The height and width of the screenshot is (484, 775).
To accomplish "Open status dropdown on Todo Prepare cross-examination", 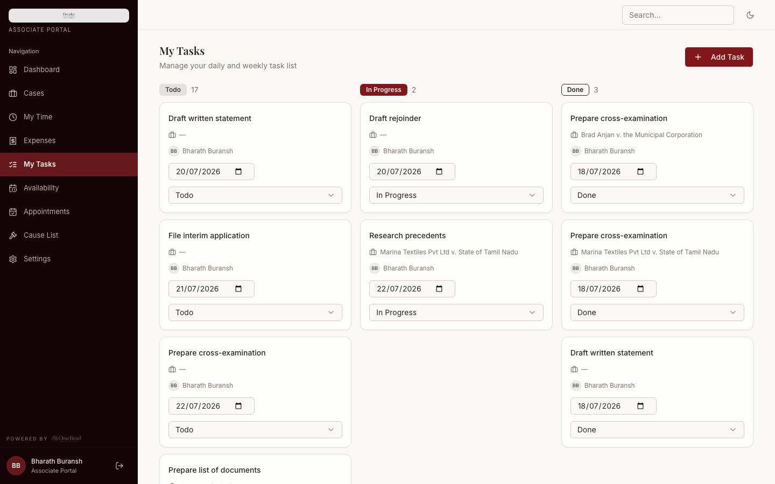I will 255,430.
